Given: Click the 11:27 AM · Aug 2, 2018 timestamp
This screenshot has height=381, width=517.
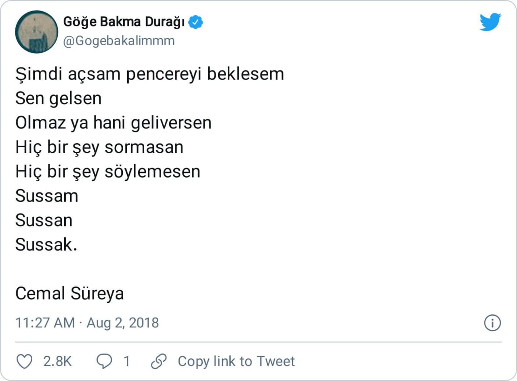Looking at the screenshot, I should point(87,323).
